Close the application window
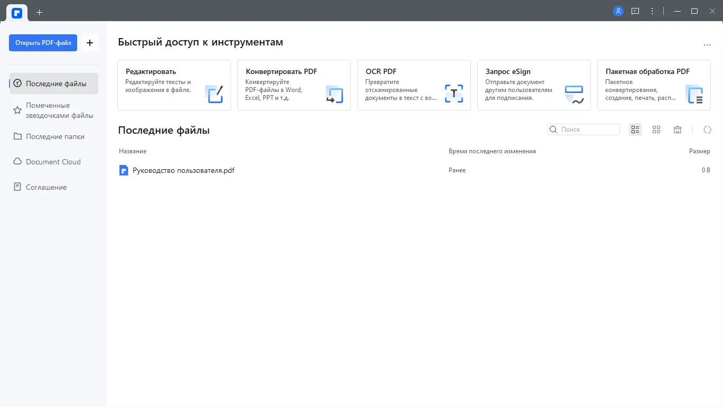The image size is (723, 407). [x=712, y=11]
